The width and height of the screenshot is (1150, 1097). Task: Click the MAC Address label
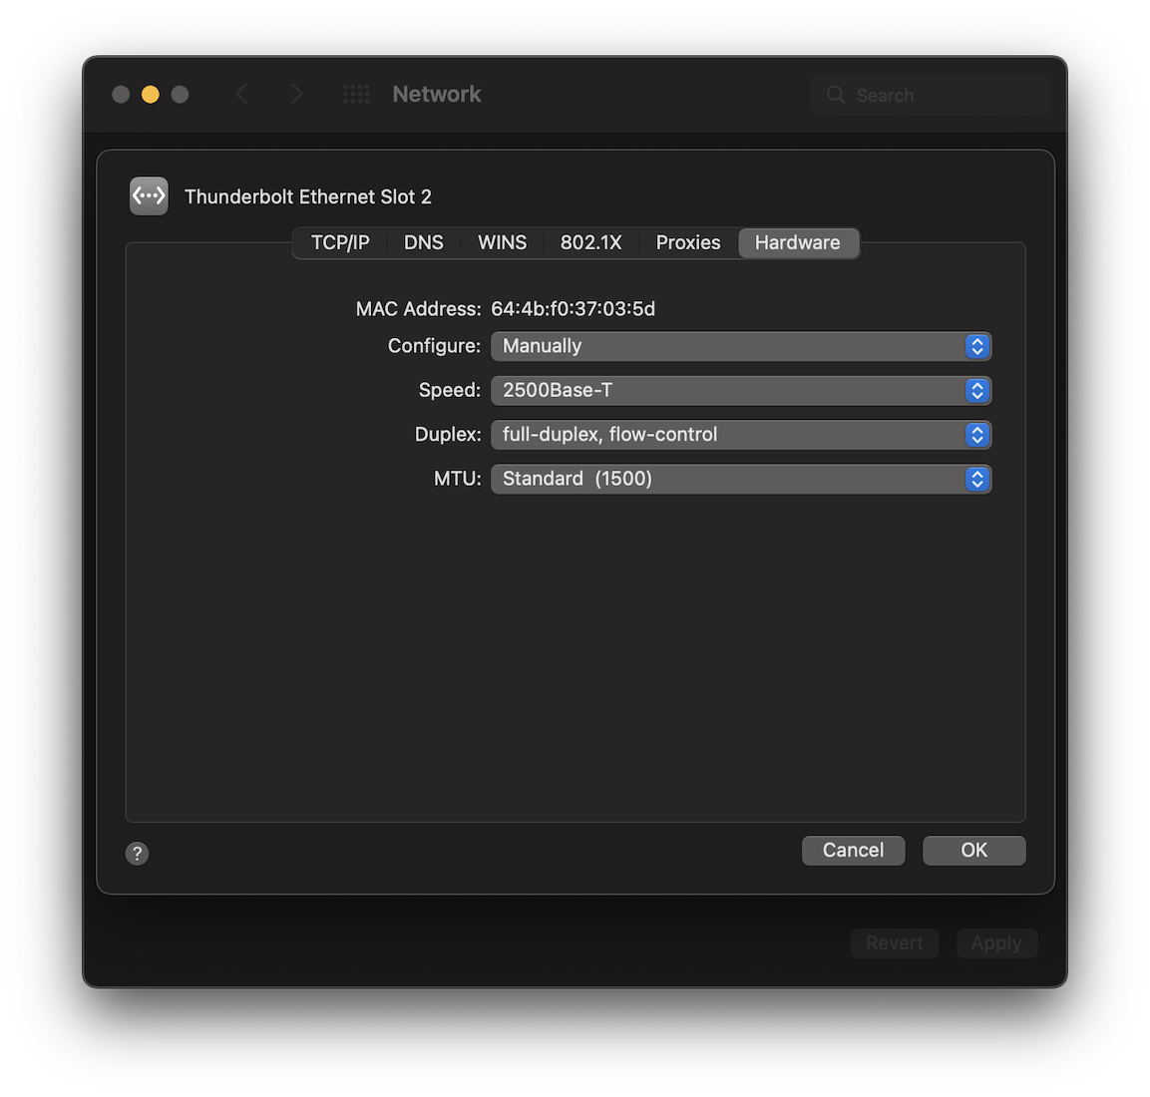[x=418, y=309]
